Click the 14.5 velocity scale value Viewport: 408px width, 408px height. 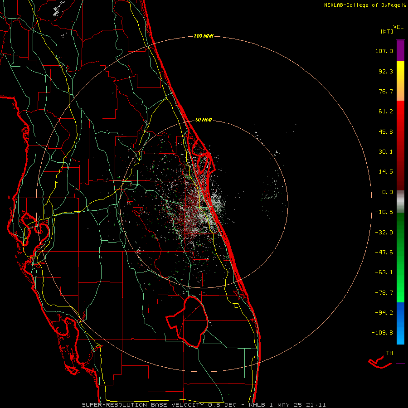386,172
